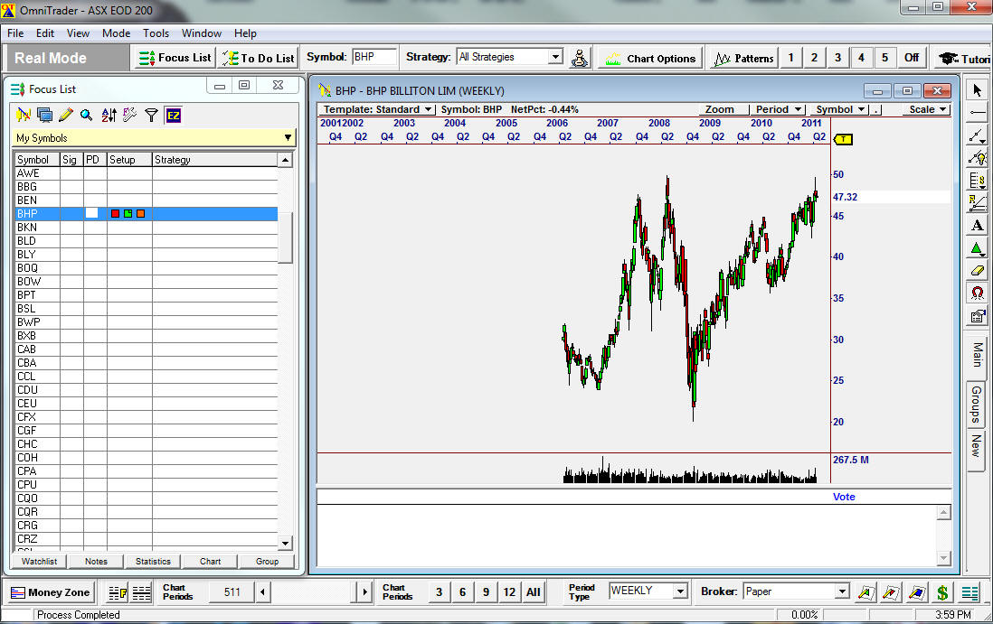Screen dimensions: 993x624
Task: Select the trend line tool
Action: 977,135
